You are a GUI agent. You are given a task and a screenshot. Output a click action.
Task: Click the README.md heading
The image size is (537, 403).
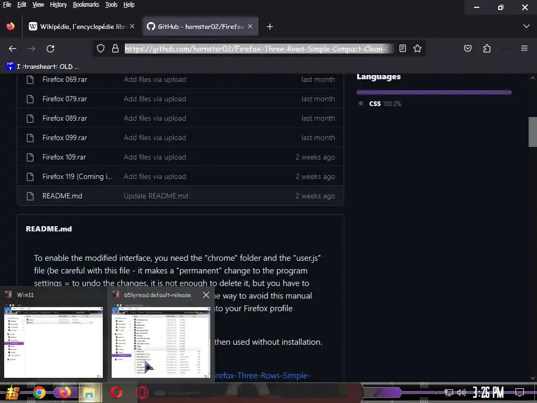point(49,229)
